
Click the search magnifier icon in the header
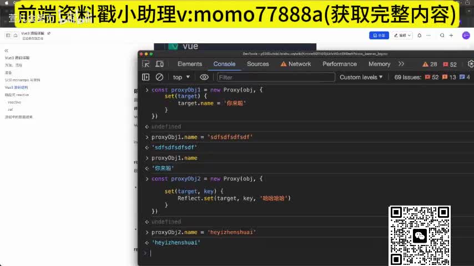tap(442, 35)
